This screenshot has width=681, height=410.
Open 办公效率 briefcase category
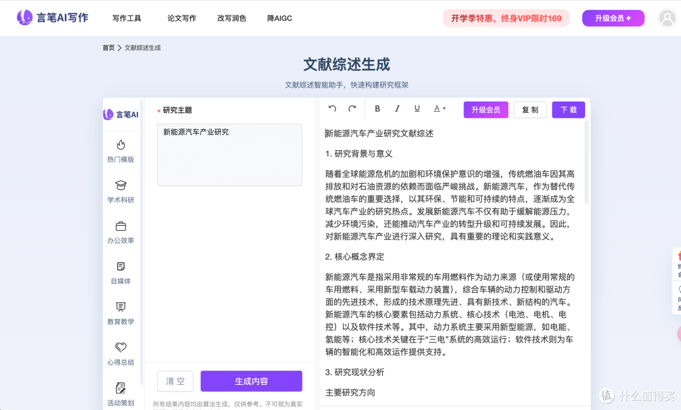pos(120,232)
